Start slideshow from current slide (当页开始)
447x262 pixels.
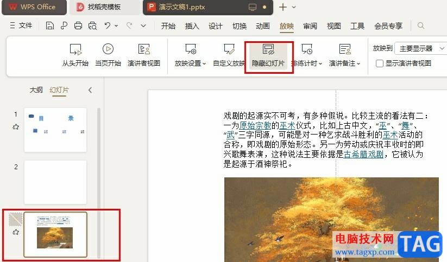click(108, 55)
